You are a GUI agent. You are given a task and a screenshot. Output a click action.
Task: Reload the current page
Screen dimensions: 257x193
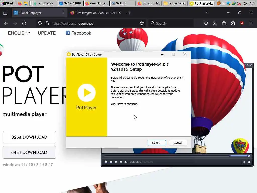24,23
